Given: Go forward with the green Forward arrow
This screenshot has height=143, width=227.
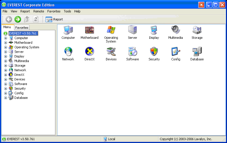Looking at the screenshot, I should tap(18, 19).
